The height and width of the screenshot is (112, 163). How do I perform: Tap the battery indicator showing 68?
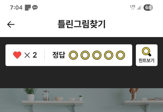pos(148,7)
